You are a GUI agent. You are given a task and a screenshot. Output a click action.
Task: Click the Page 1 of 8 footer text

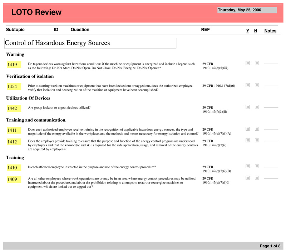pyautogui.click(x=270, y=246)
